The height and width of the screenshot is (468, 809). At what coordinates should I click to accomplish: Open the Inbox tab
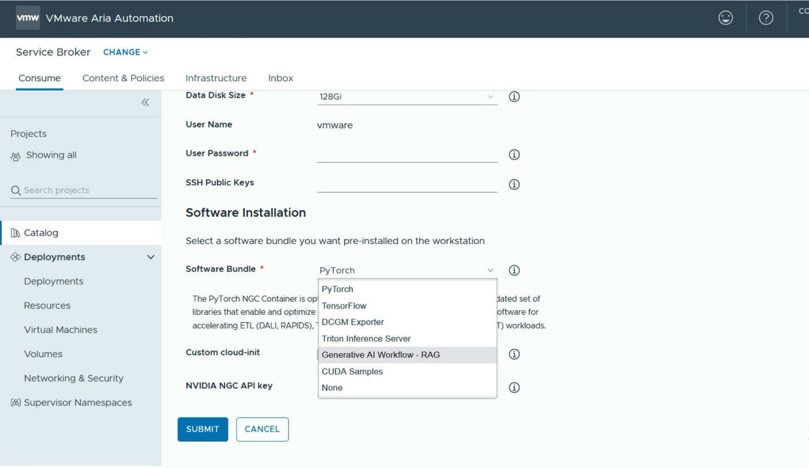click(x=281, y=78)
